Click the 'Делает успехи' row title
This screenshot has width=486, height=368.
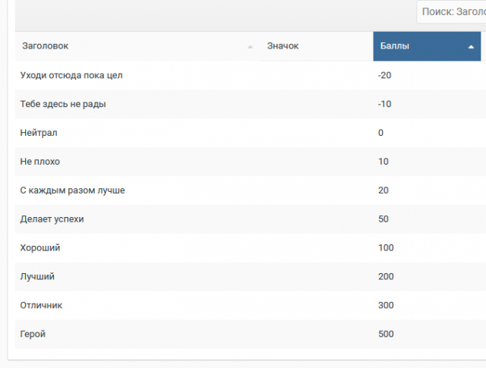52,219
